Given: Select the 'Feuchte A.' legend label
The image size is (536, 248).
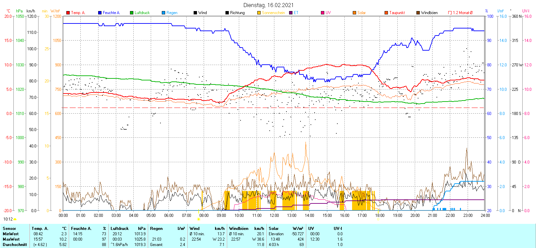Looking at the screenshot, I should point(111,13).
